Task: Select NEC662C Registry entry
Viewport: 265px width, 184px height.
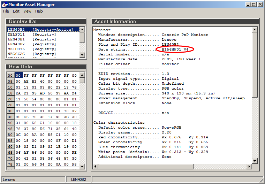Action: pos(43,54)
